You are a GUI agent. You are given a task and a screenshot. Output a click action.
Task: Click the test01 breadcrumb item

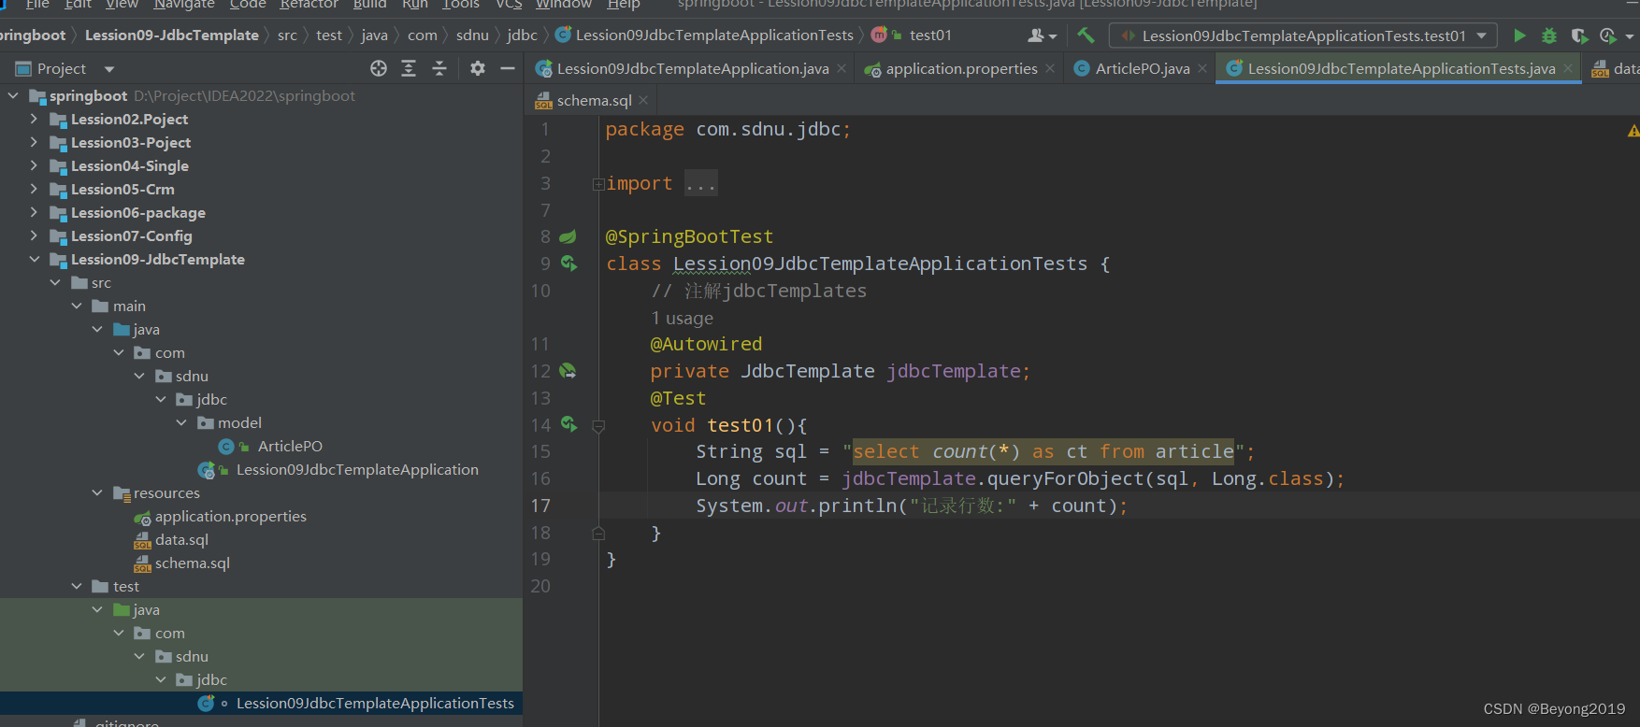pyautogui.click(x=930, y=36)
